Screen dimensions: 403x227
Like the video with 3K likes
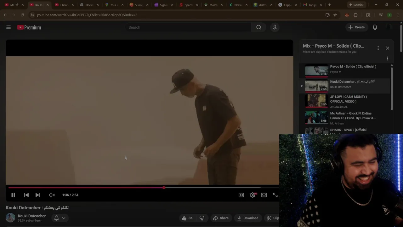coord(187,218)
